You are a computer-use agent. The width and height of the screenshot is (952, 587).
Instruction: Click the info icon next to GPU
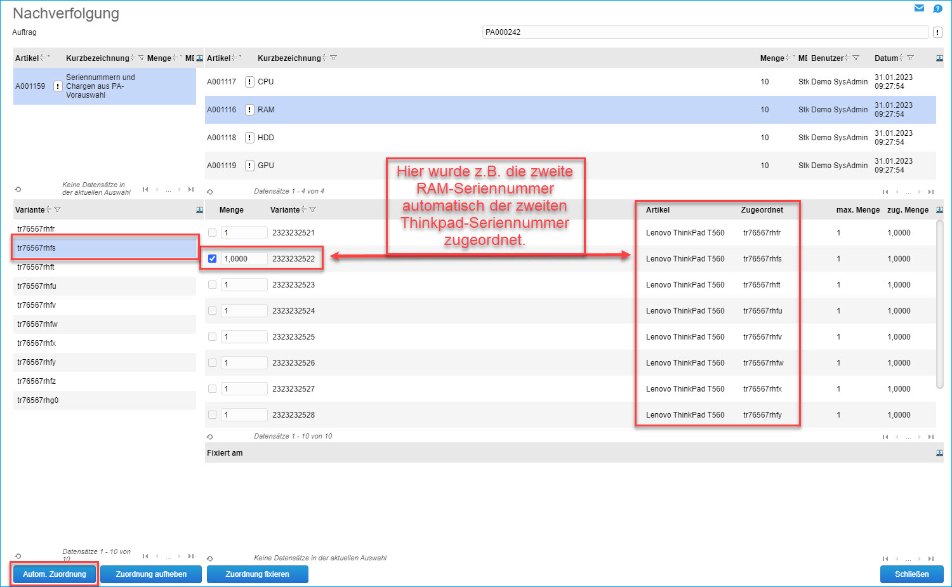[249, 166]
